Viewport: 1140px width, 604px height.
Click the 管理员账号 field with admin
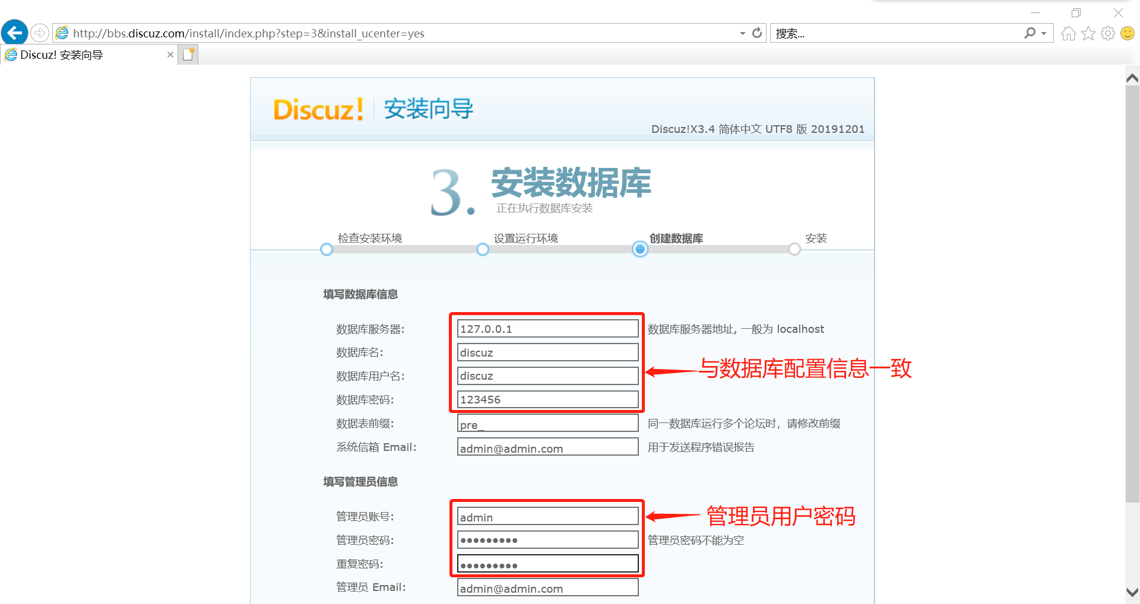coord(547,516)
